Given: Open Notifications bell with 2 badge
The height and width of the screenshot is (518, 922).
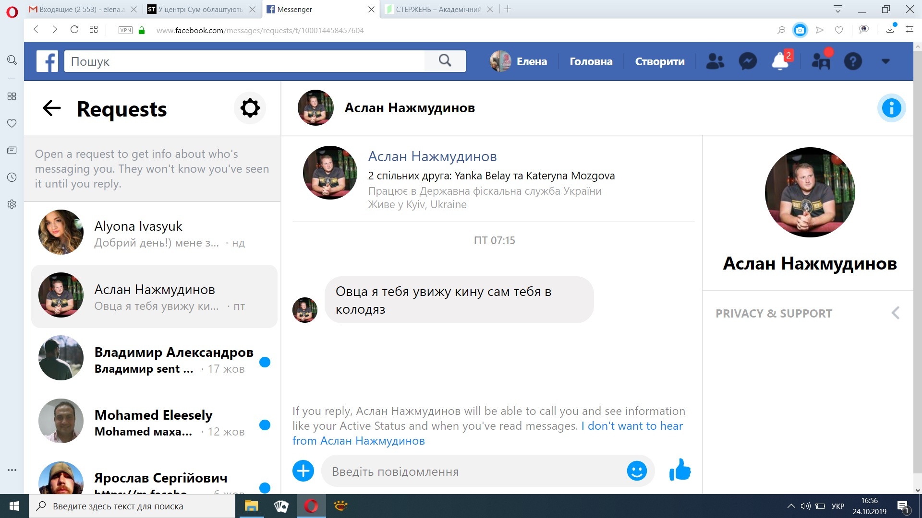Looking at the screenshot, I should 781,61.
